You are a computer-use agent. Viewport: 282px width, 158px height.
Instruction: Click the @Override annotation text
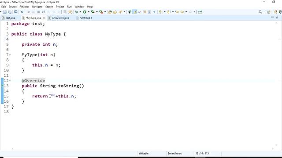pos(33,81)
